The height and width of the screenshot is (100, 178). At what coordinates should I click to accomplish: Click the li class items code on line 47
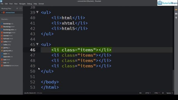click(81, 55)
